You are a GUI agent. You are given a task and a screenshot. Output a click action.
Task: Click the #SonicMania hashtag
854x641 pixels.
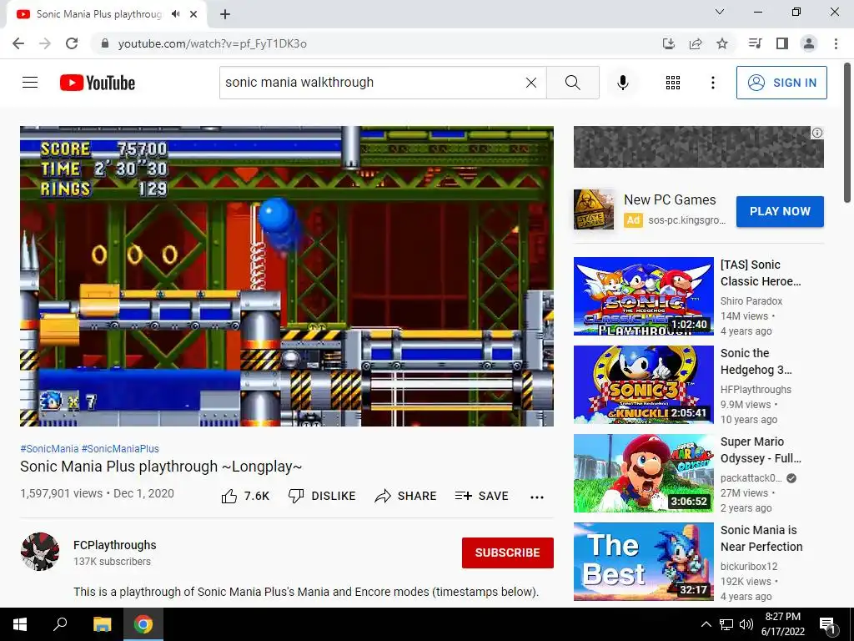(x=49, y=448)
